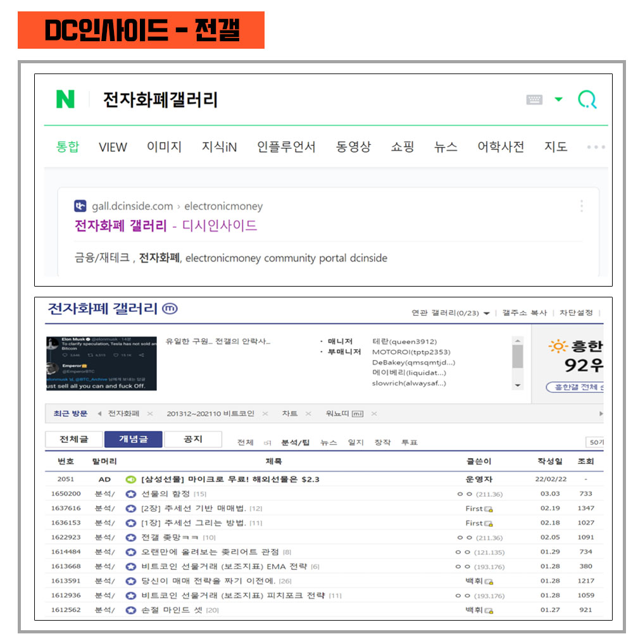Click the search field containing 전자화폐갤러리
Image resolution: width=638 pixels, height=634 pixels.
161,99
